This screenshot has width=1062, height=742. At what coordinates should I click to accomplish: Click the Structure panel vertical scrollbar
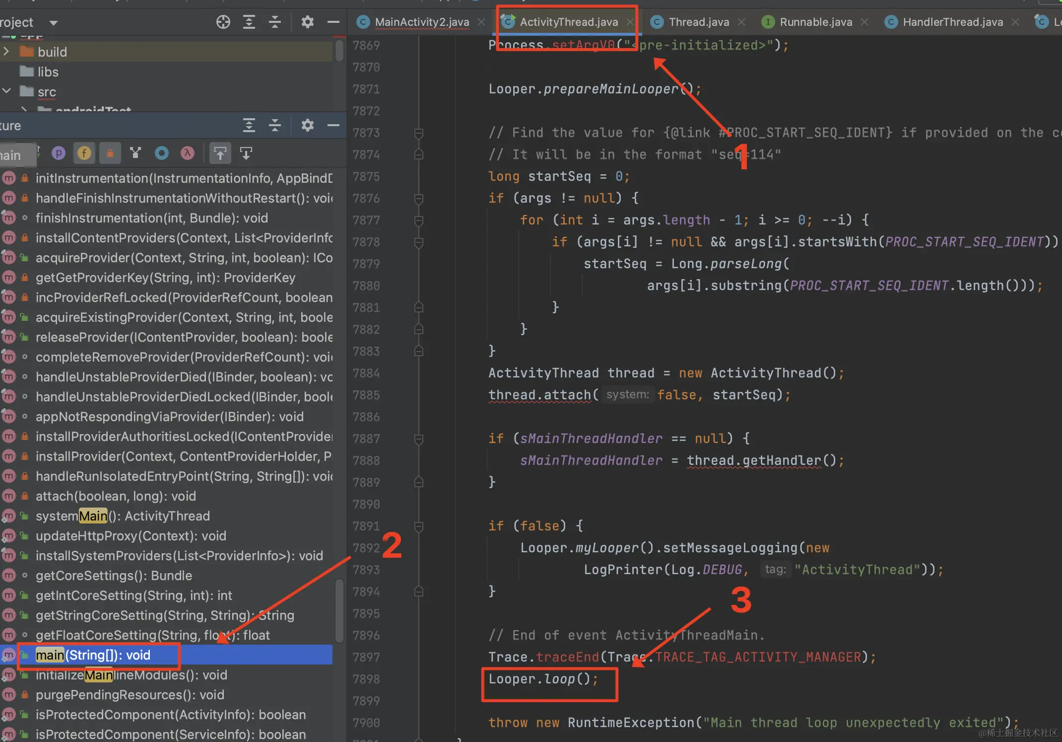coord(339,610)
